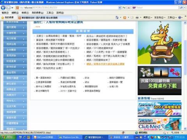Click the magnifier search button
This screenshot has width=187, height=140.
pyautogui.click(x=181, y=8)
